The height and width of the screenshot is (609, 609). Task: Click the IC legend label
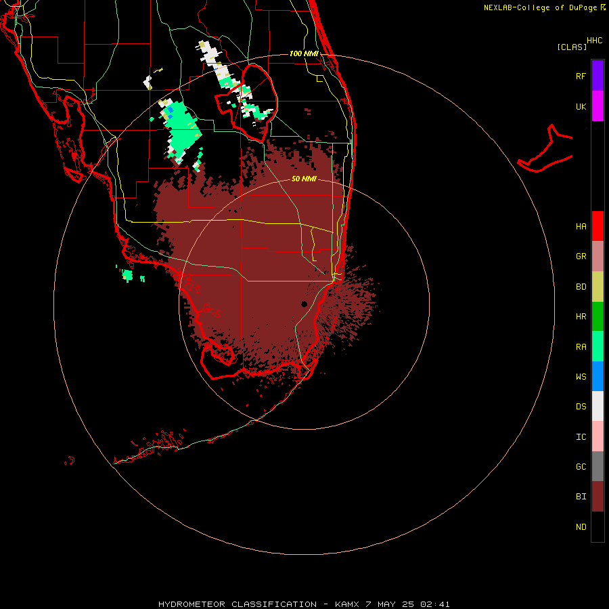click(x=581, y=437)
